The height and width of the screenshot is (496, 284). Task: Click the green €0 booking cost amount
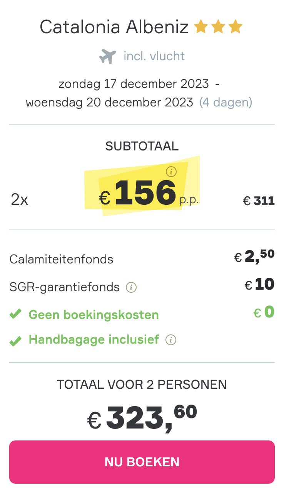pyautogui.click(x=264, y=312)
